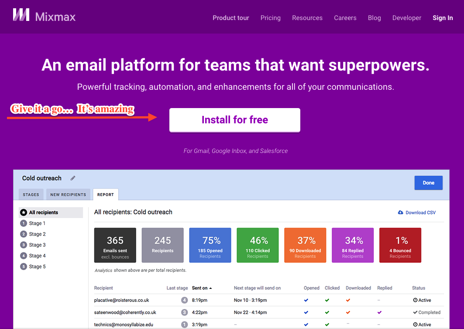The width and height of the screenshot is (464, 329).
Task: Click the cloud download icon for CSV
Action: [400, 212]
